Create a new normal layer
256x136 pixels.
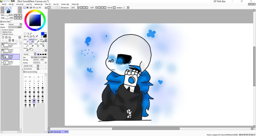[x=3, y=37]
